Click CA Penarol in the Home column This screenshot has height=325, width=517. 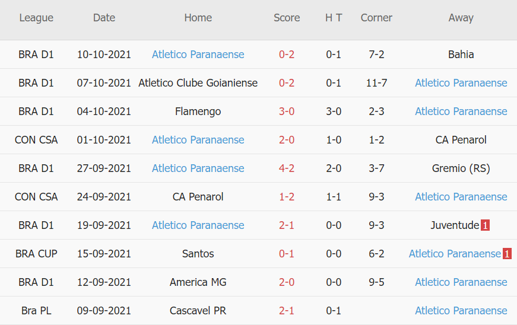pyautogui.click(x=198, y=197)
